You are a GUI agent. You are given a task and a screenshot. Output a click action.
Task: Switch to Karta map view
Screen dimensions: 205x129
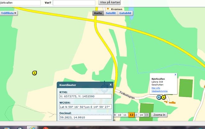coord(98,13)
